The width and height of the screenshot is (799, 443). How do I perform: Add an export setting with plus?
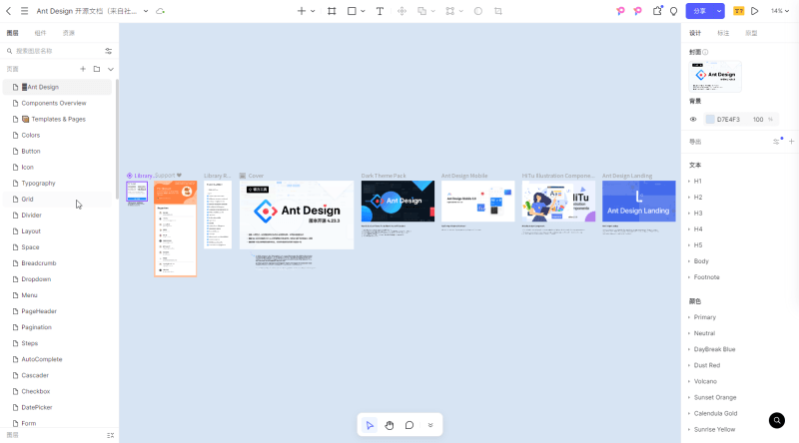click(x=791, y=142)
